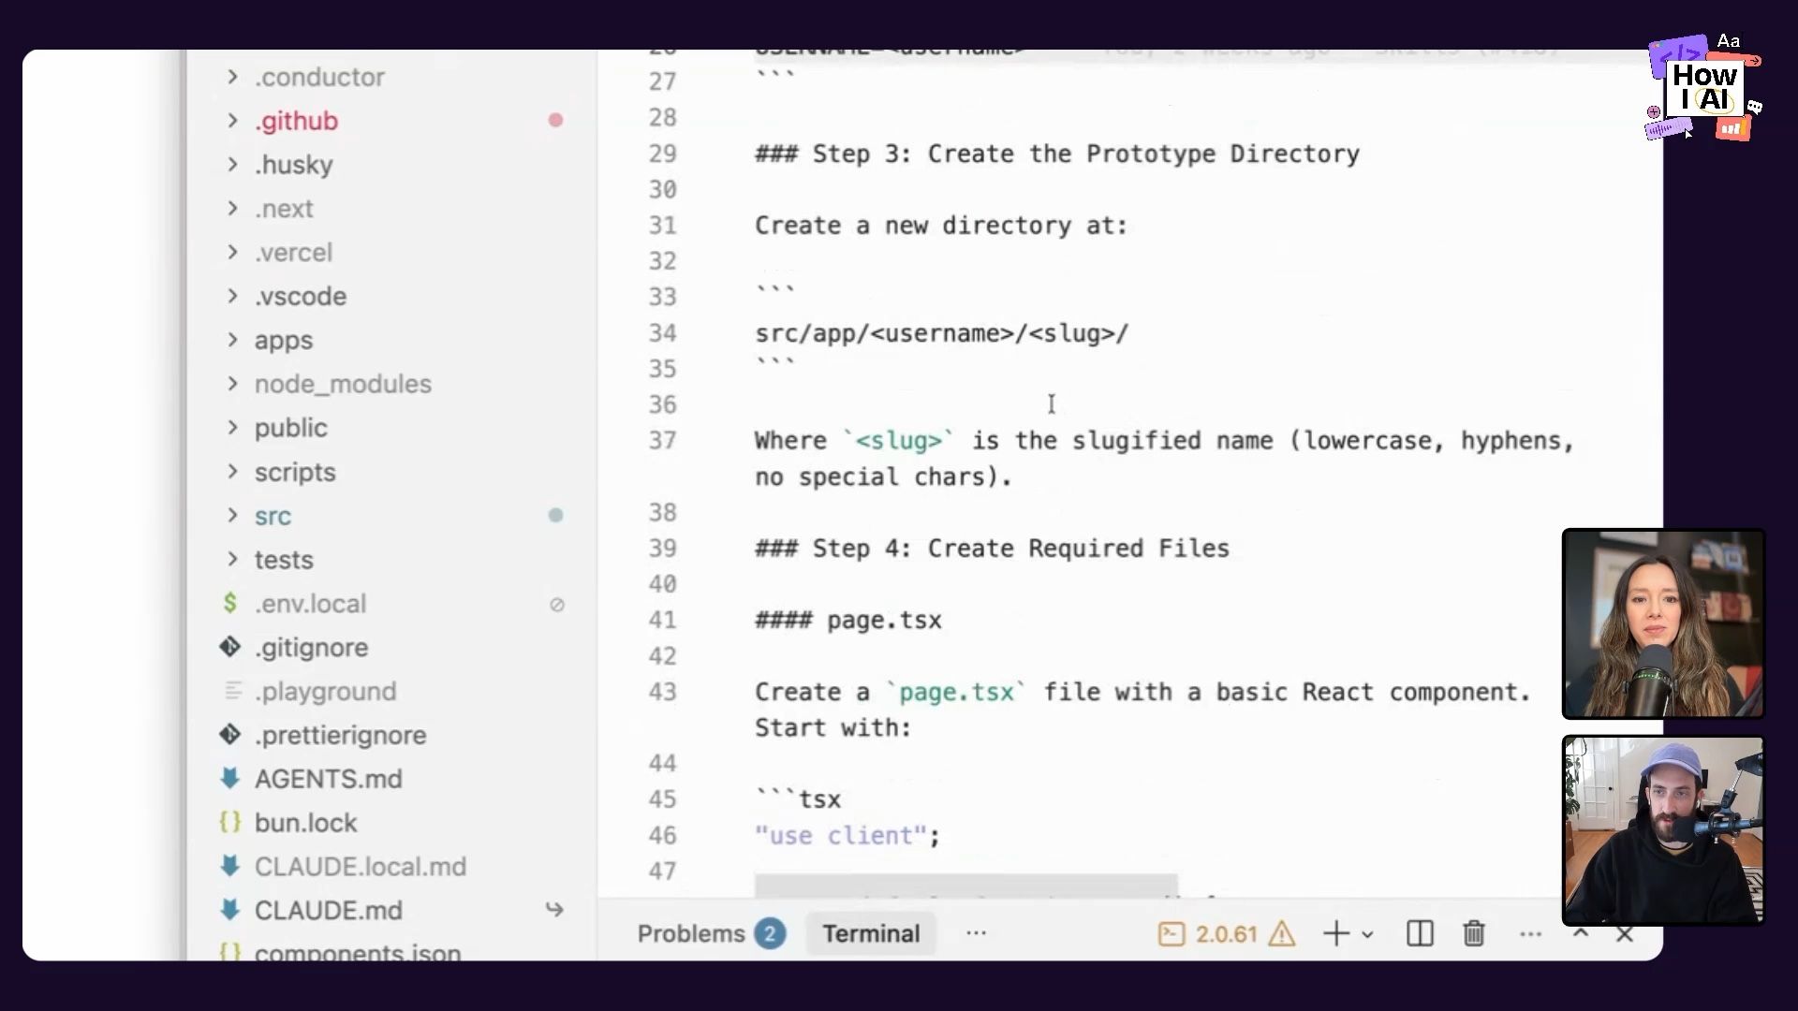Maximize panel with the up chevron
Viewport: 1798px width, 1011px height.
point(1581,932)
